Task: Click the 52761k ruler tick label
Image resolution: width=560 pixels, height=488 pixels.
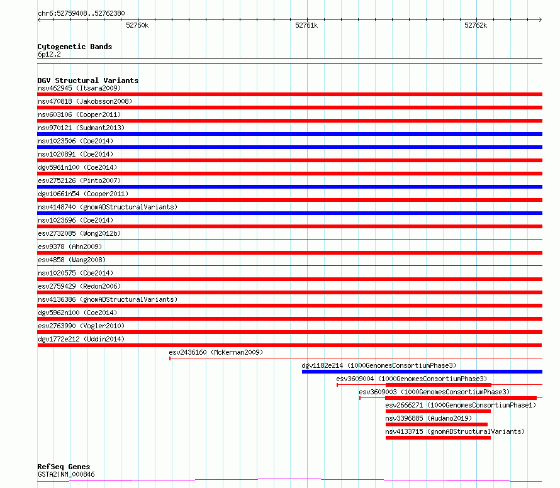Action: tap(306, 25)
